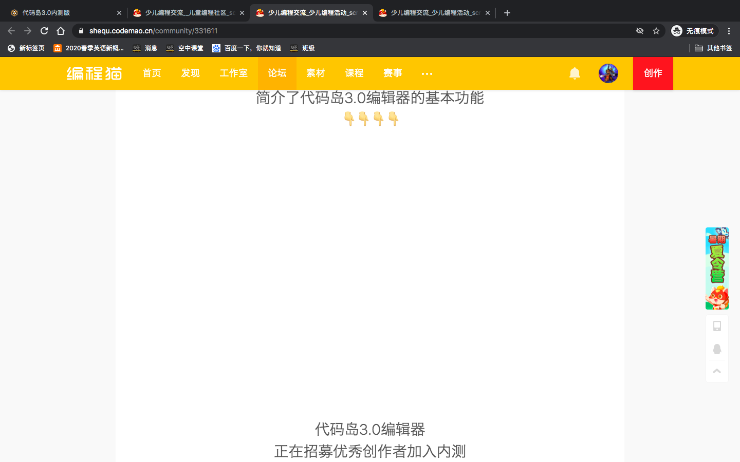Open the 2020春季英语新概... bookmark

click(88, 48)
